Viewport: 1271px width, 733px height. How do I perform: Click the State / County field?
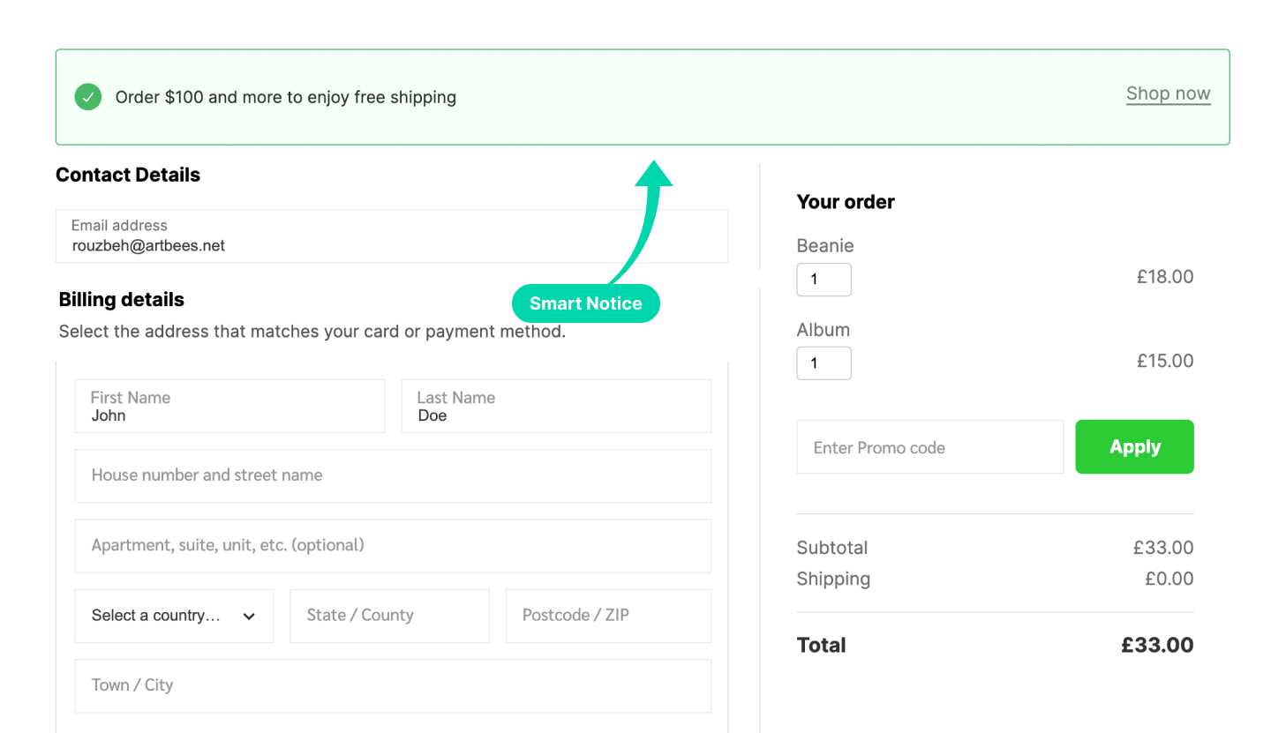click(389, 616)
